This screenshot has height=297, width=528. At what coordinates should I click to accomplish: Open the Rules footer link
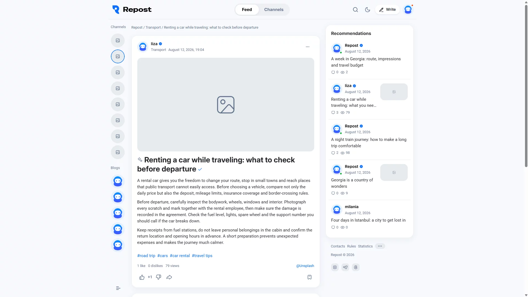pos(351,246)
